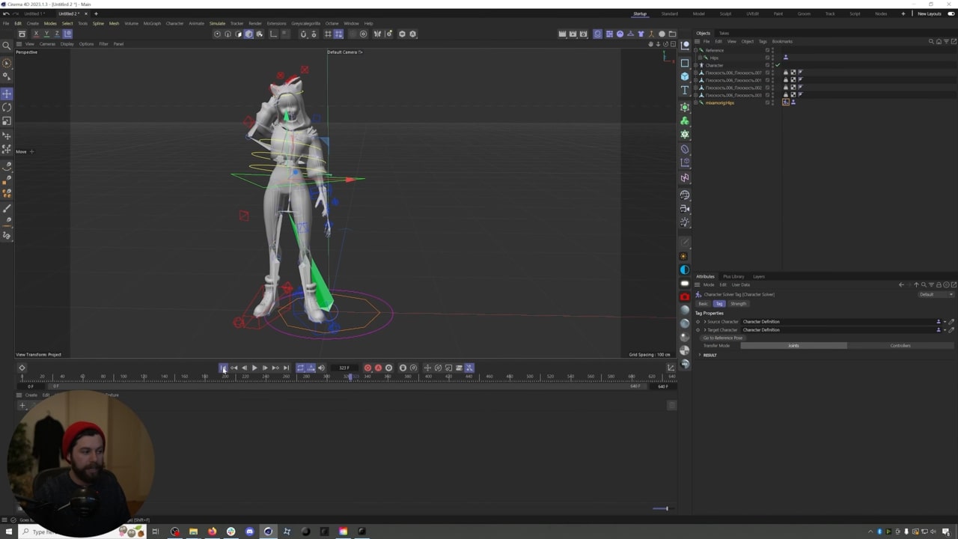Click Go to Reference Pose button
The image size is (958, 539).
click(x=723, y=338)
